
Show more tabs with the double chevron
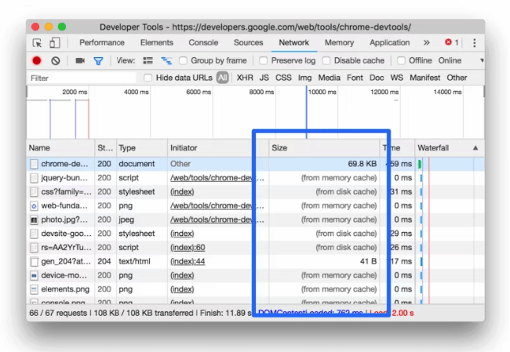pos(426,42)
